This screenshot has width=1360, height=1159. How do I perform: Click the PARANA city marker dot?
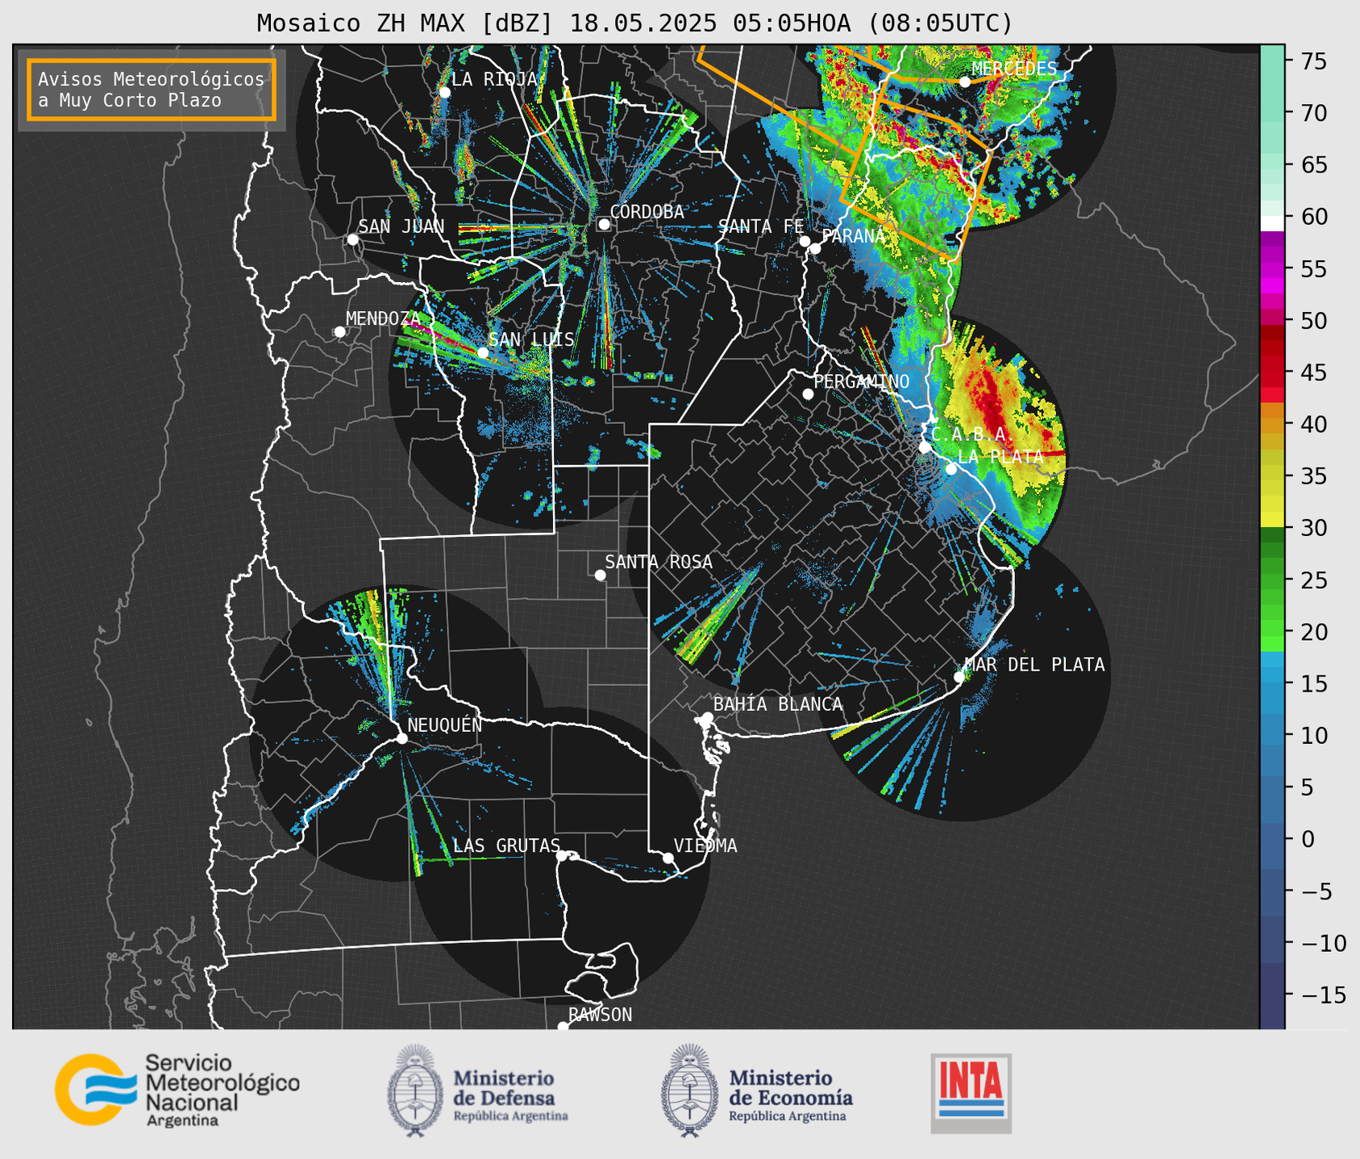(815, 248)
